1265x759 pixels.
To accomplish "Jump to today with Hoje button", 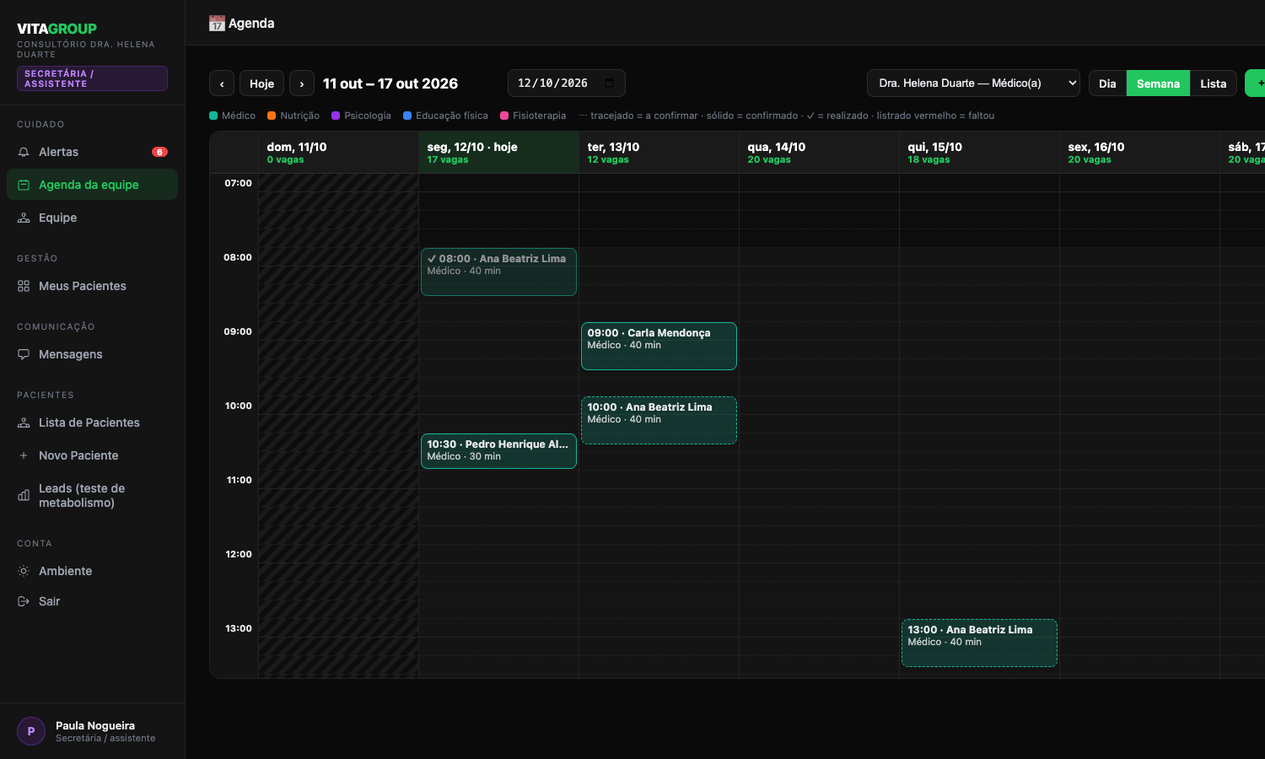I will 261,83.
